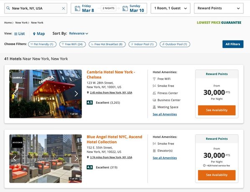
Task: Select the Friday Mar 8 check-in date
Action: [x=88, y=8]
